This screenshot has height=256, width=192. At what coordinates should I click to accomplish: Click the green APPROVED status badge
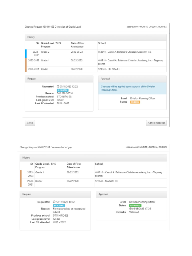pyautogui.click(x=135, y=205)
